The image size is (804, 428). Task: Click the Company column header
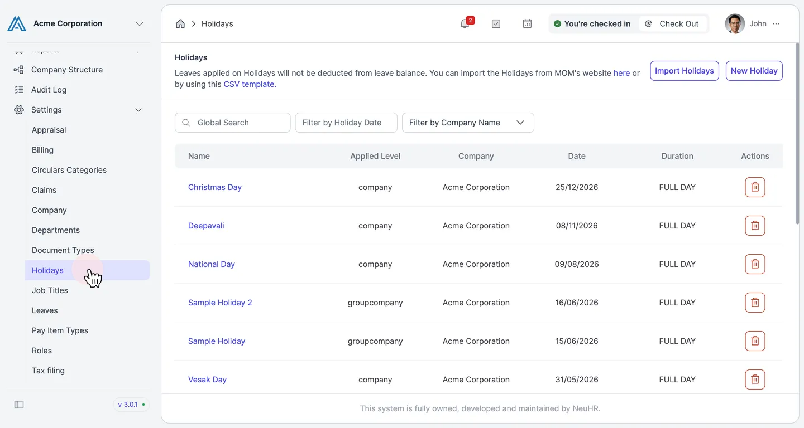click(x=476, y=156)
